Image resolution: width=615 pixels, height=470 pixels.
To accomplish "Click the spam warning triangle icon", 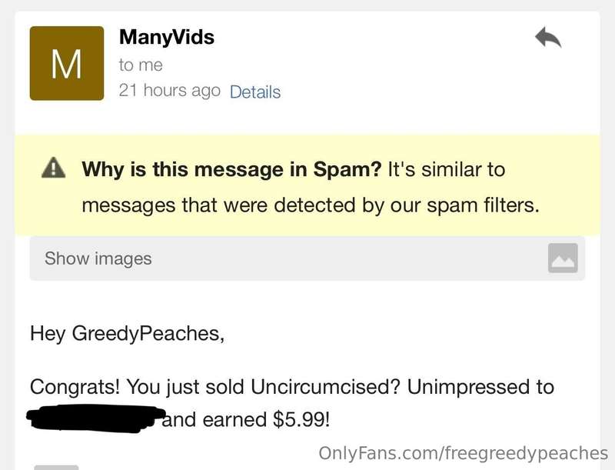I will (53, 168).
